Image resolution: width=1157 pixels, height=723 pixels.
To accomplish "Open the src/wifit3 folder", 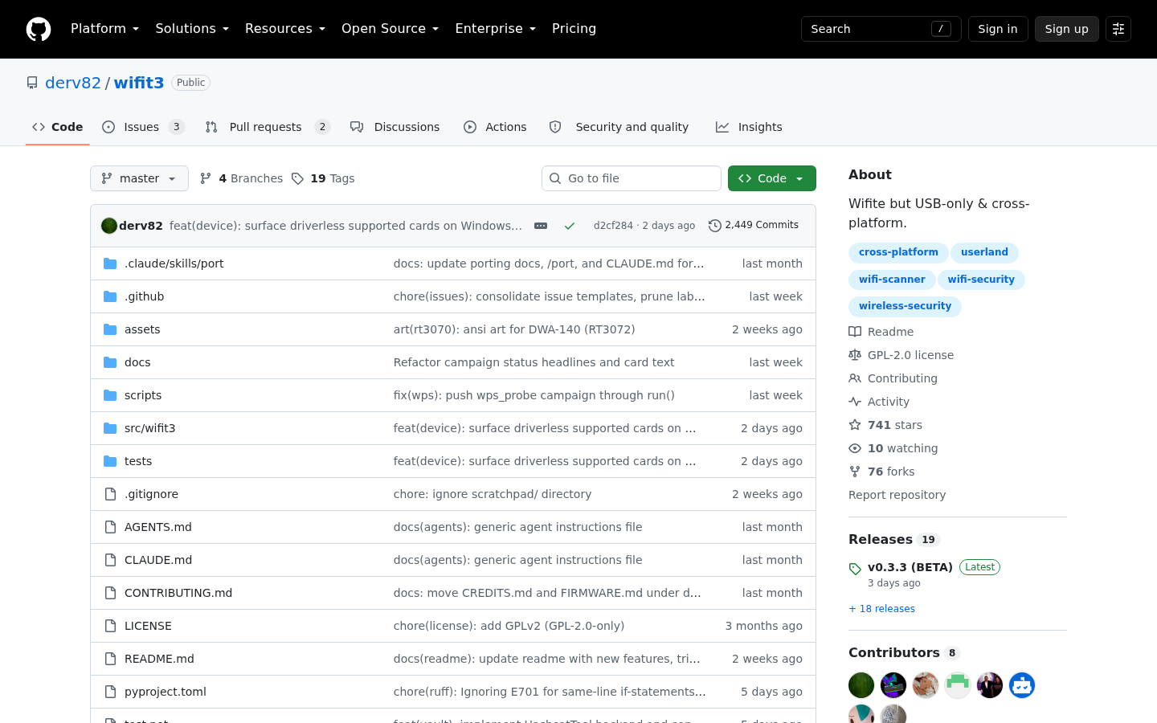I will pyautogui.click(x=149, y=428).
